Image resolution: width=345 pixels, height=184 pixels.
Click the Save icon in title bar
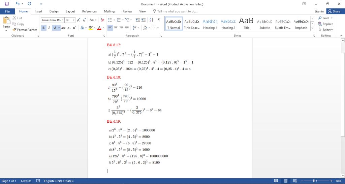click(x=7, y=4)
